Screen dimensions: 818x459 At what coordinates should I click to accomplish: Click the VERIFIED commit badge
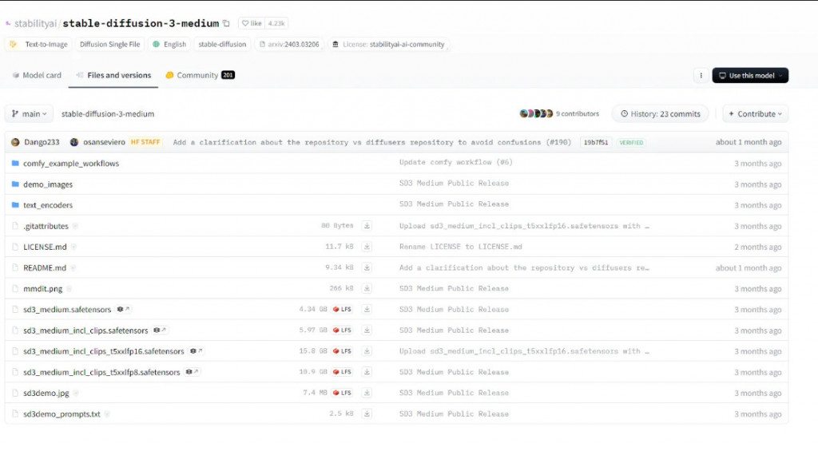coord(631,142)
